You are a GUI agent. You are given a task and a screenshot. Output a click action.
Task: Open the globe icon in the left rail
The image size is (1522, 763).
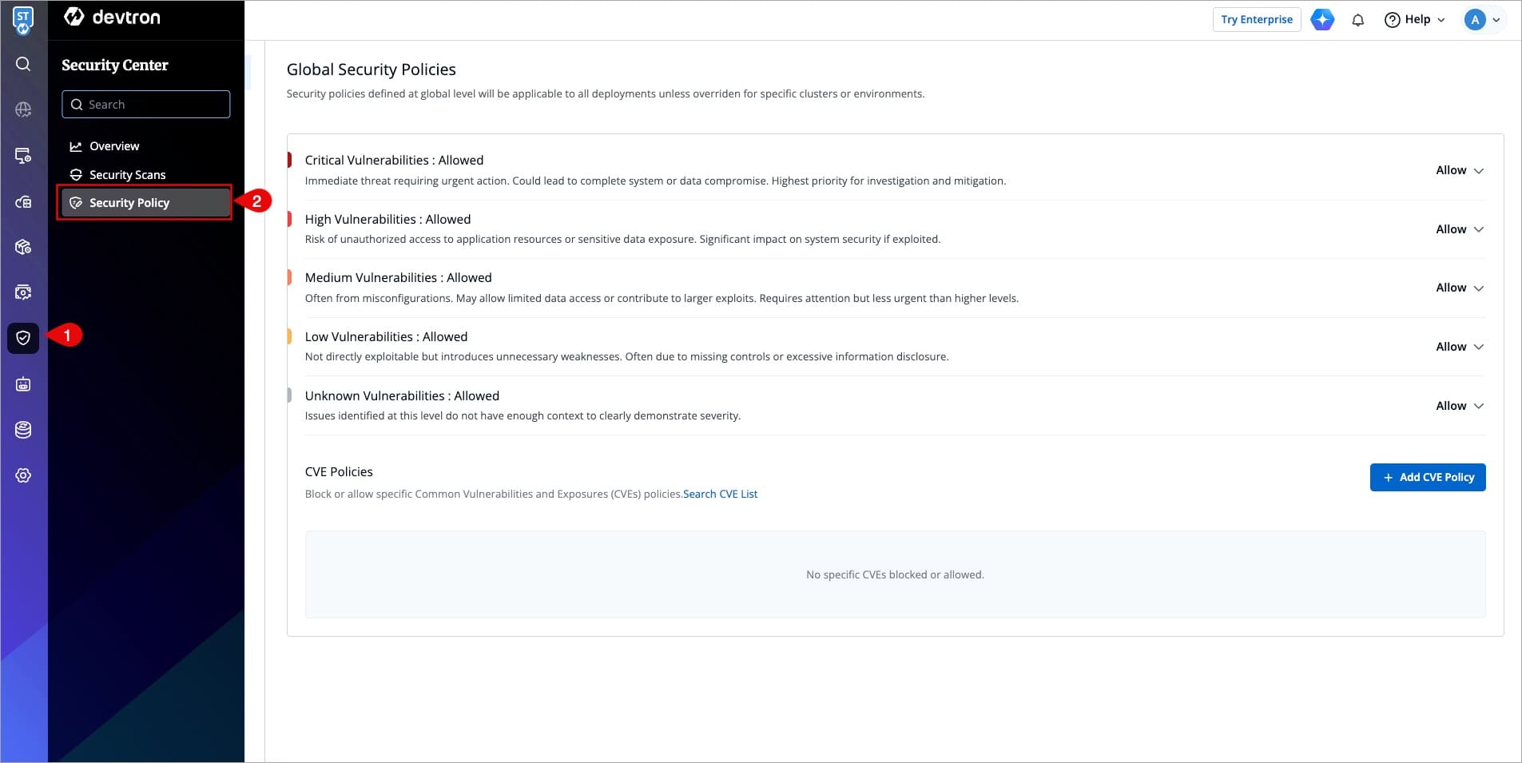click(23, 109)
